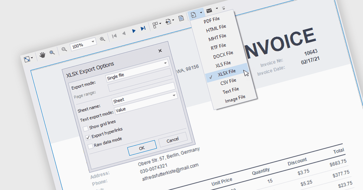Click the discount value $5.25

pyautogui.click(x=306, y=183)
